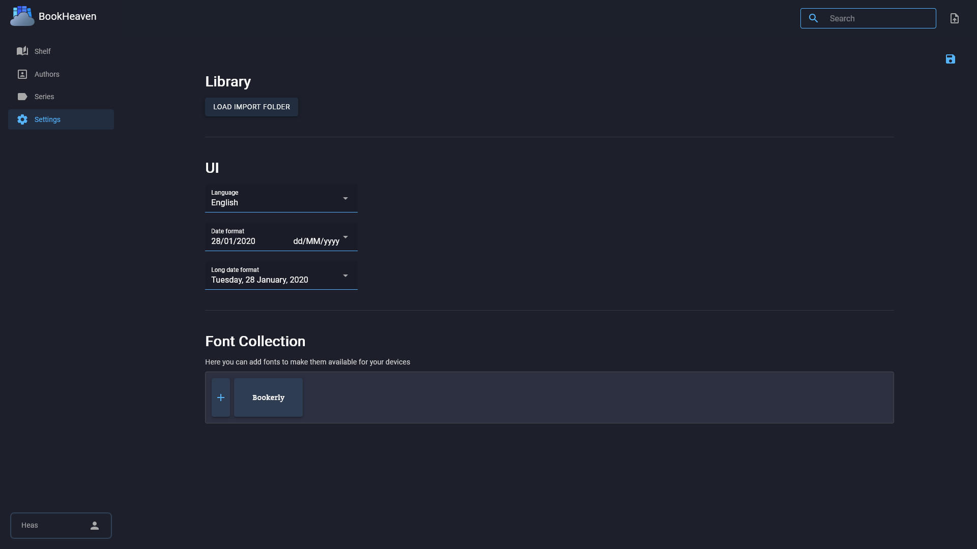Click the BookHeaven cloud logo icon
The image size is (977, 549).
(22, 16)
